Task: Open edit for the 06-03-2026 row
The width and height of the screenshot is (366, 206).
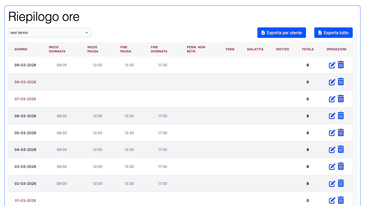Action: pyautogui.click(x=332, y=116)
